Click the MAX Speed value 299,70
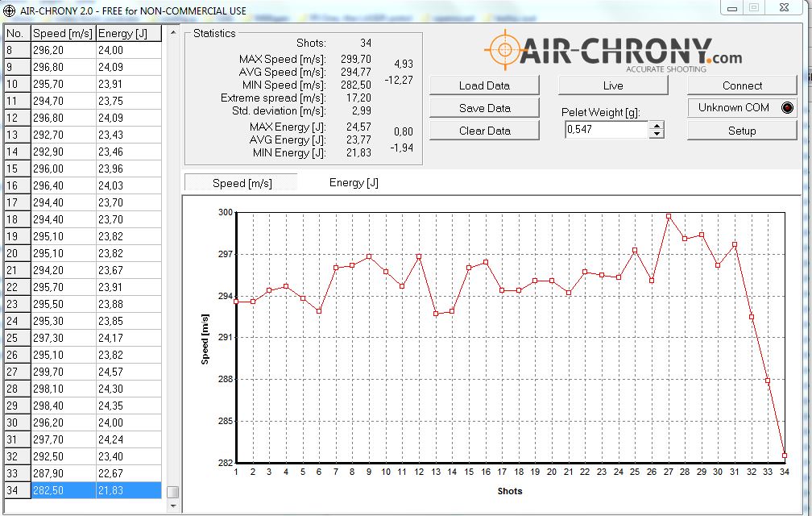 [356, 59]
